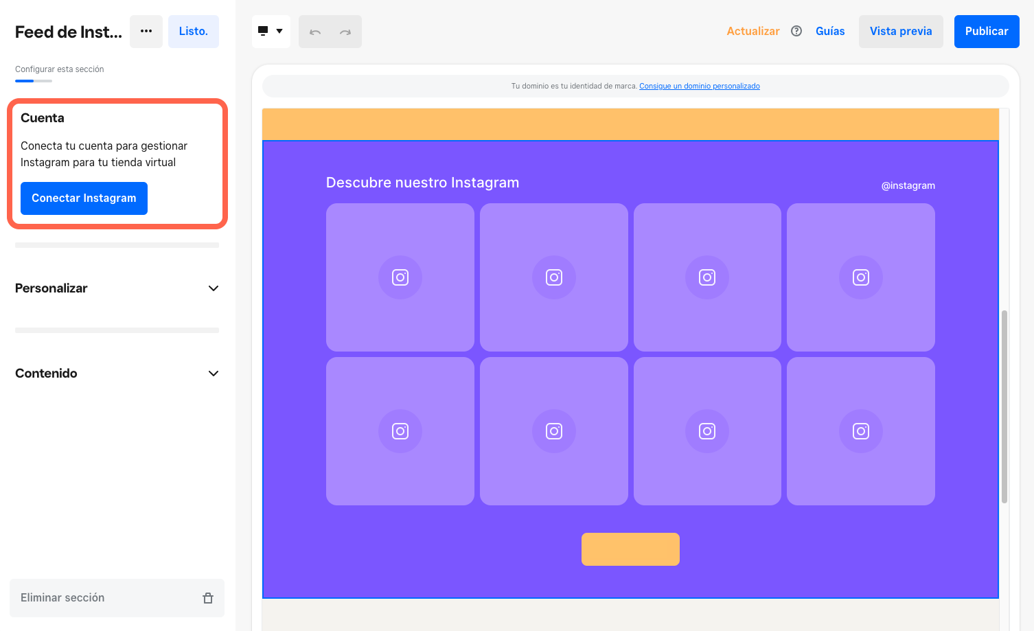Click the Listo button
The height and width of the screenshot is (631, 1034).
(194, 32)
